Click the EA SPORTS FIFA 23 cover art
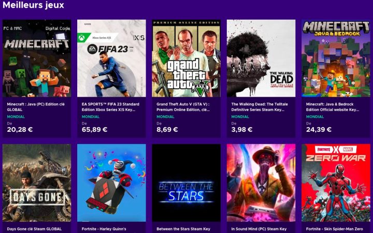 (111, 58)
